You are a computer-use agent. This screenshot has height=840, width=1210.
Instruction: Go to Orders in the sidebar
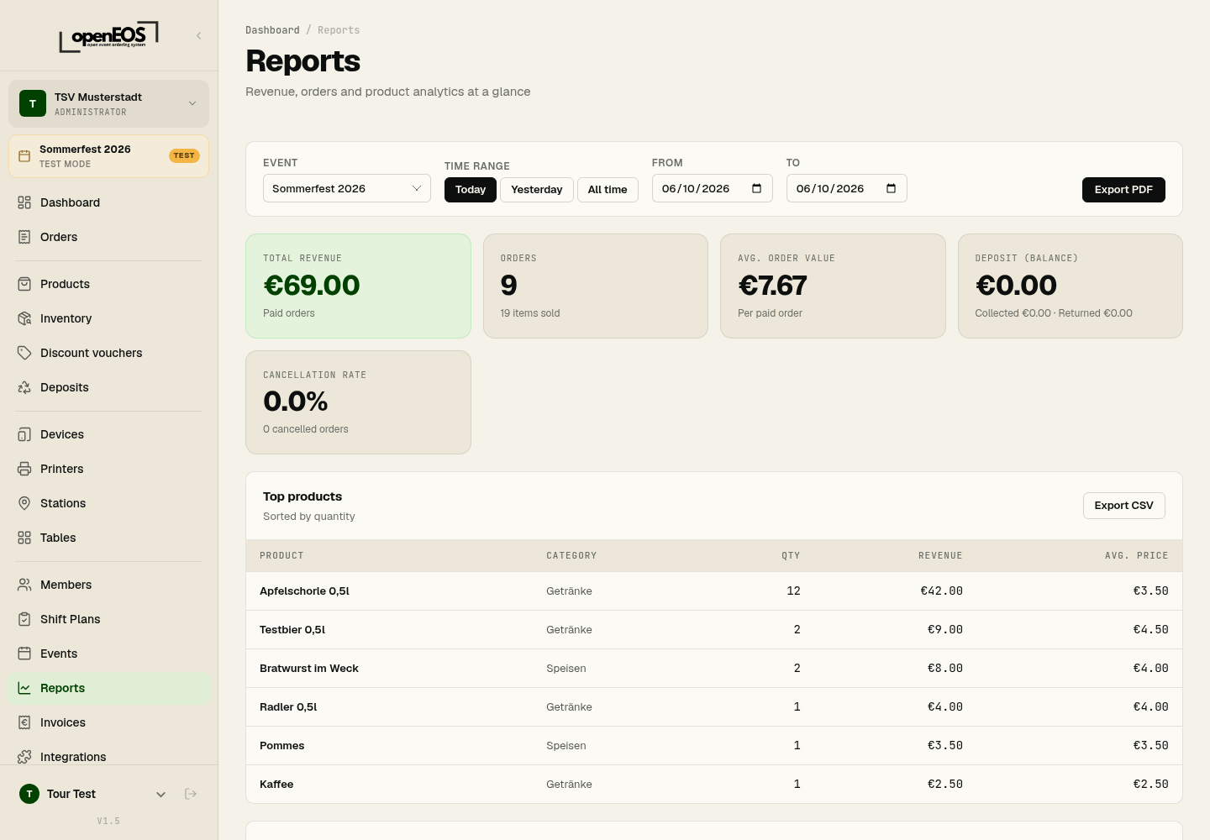tap(109, 237)
